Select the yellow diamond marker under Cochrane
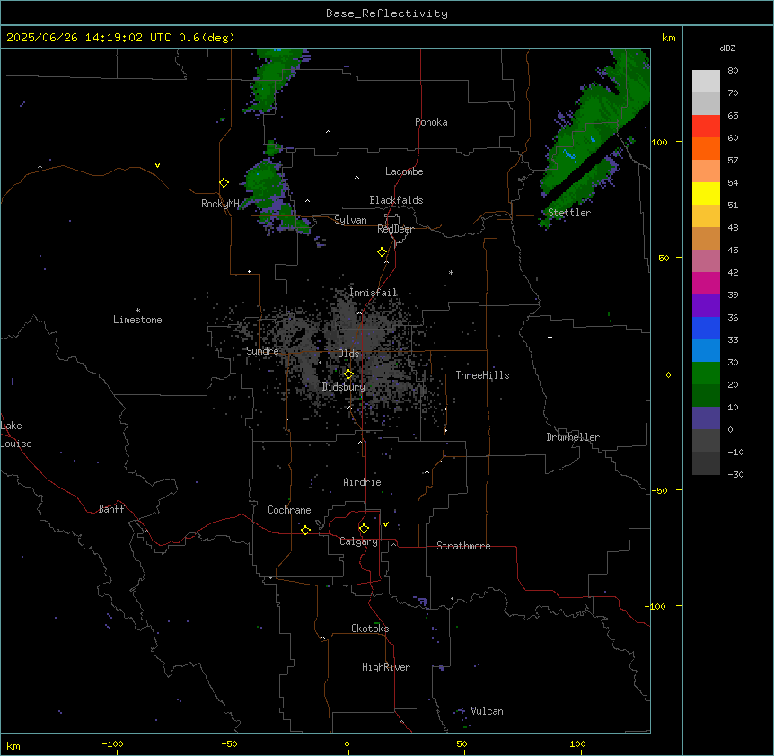The width and height of the screenshot is (774, 756). 305,530
